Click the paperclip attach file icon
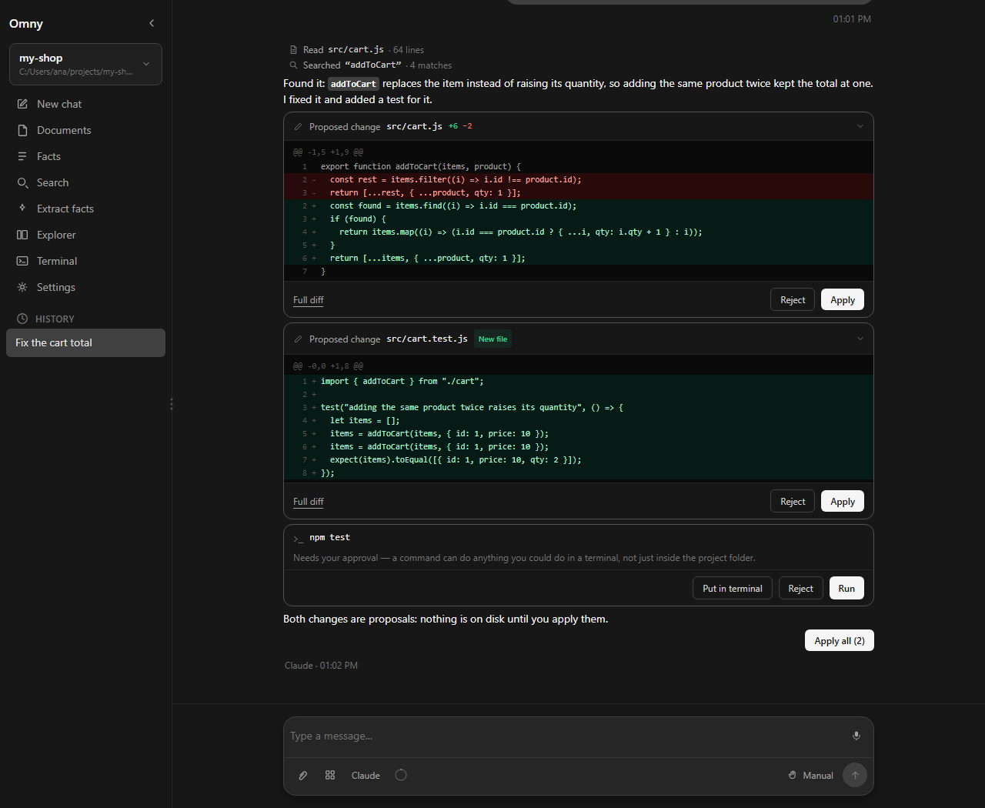This screenshot has height=808, width=985. 303,776
